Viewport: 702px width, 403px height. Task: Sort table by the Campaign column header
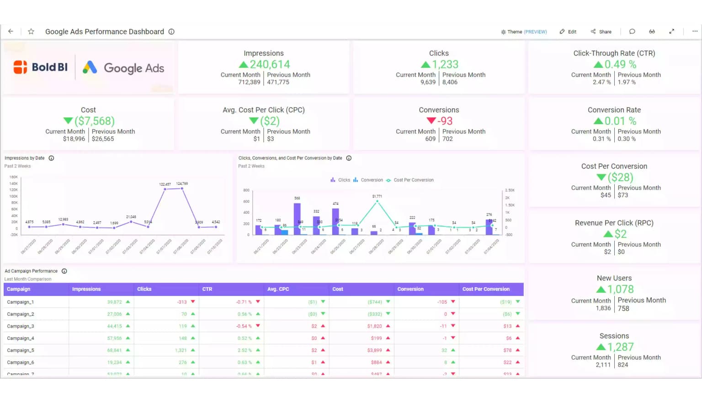(x=19, y=289)
